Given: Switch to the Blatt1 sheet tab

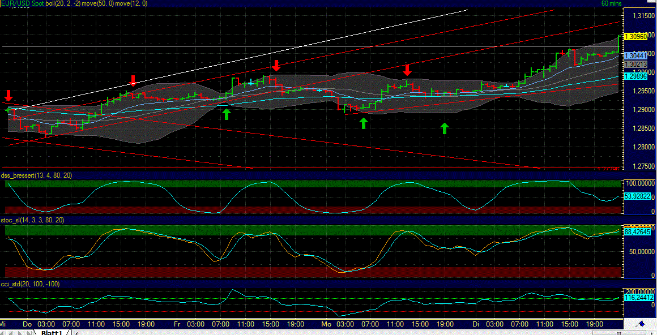Looking at the screenshot, I should 51,333.
